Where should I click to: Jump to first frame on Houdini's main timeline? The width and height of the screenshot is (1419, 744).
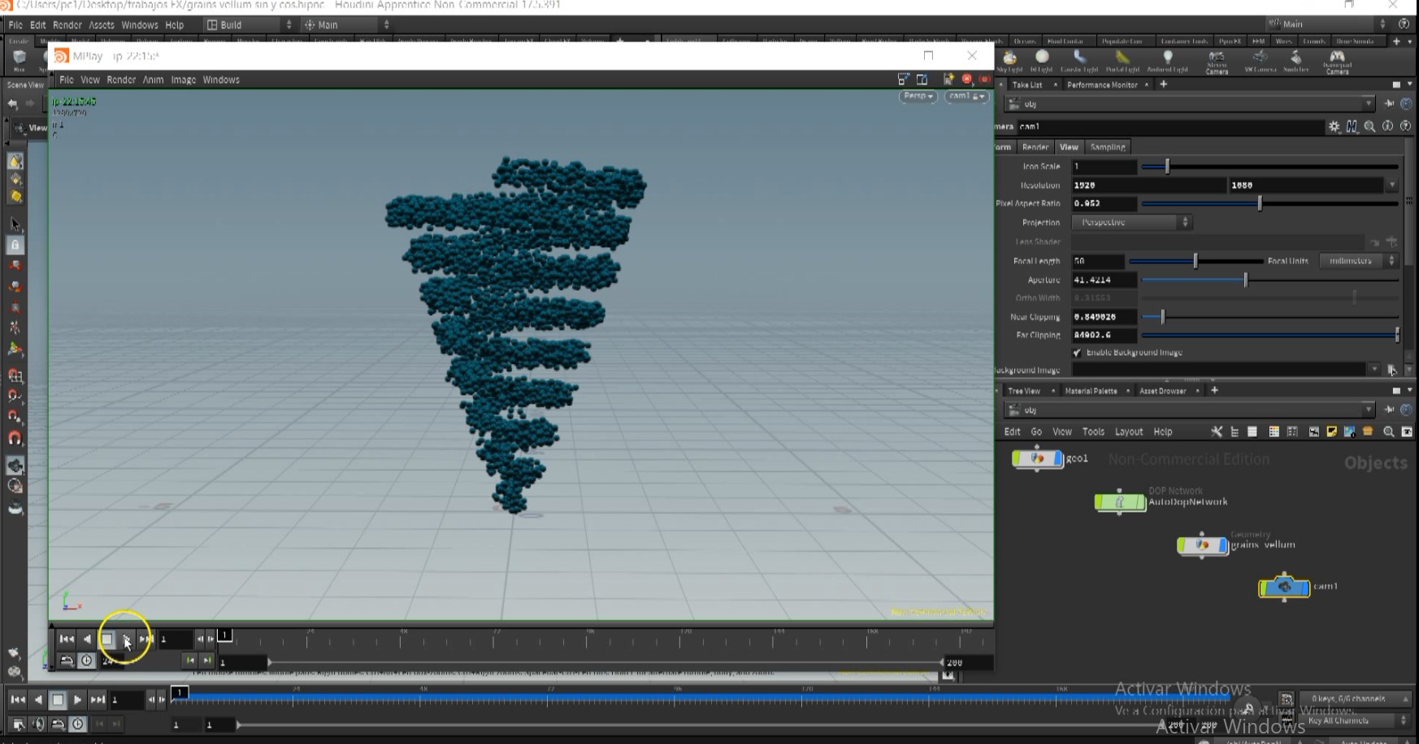tap(18, 699)
